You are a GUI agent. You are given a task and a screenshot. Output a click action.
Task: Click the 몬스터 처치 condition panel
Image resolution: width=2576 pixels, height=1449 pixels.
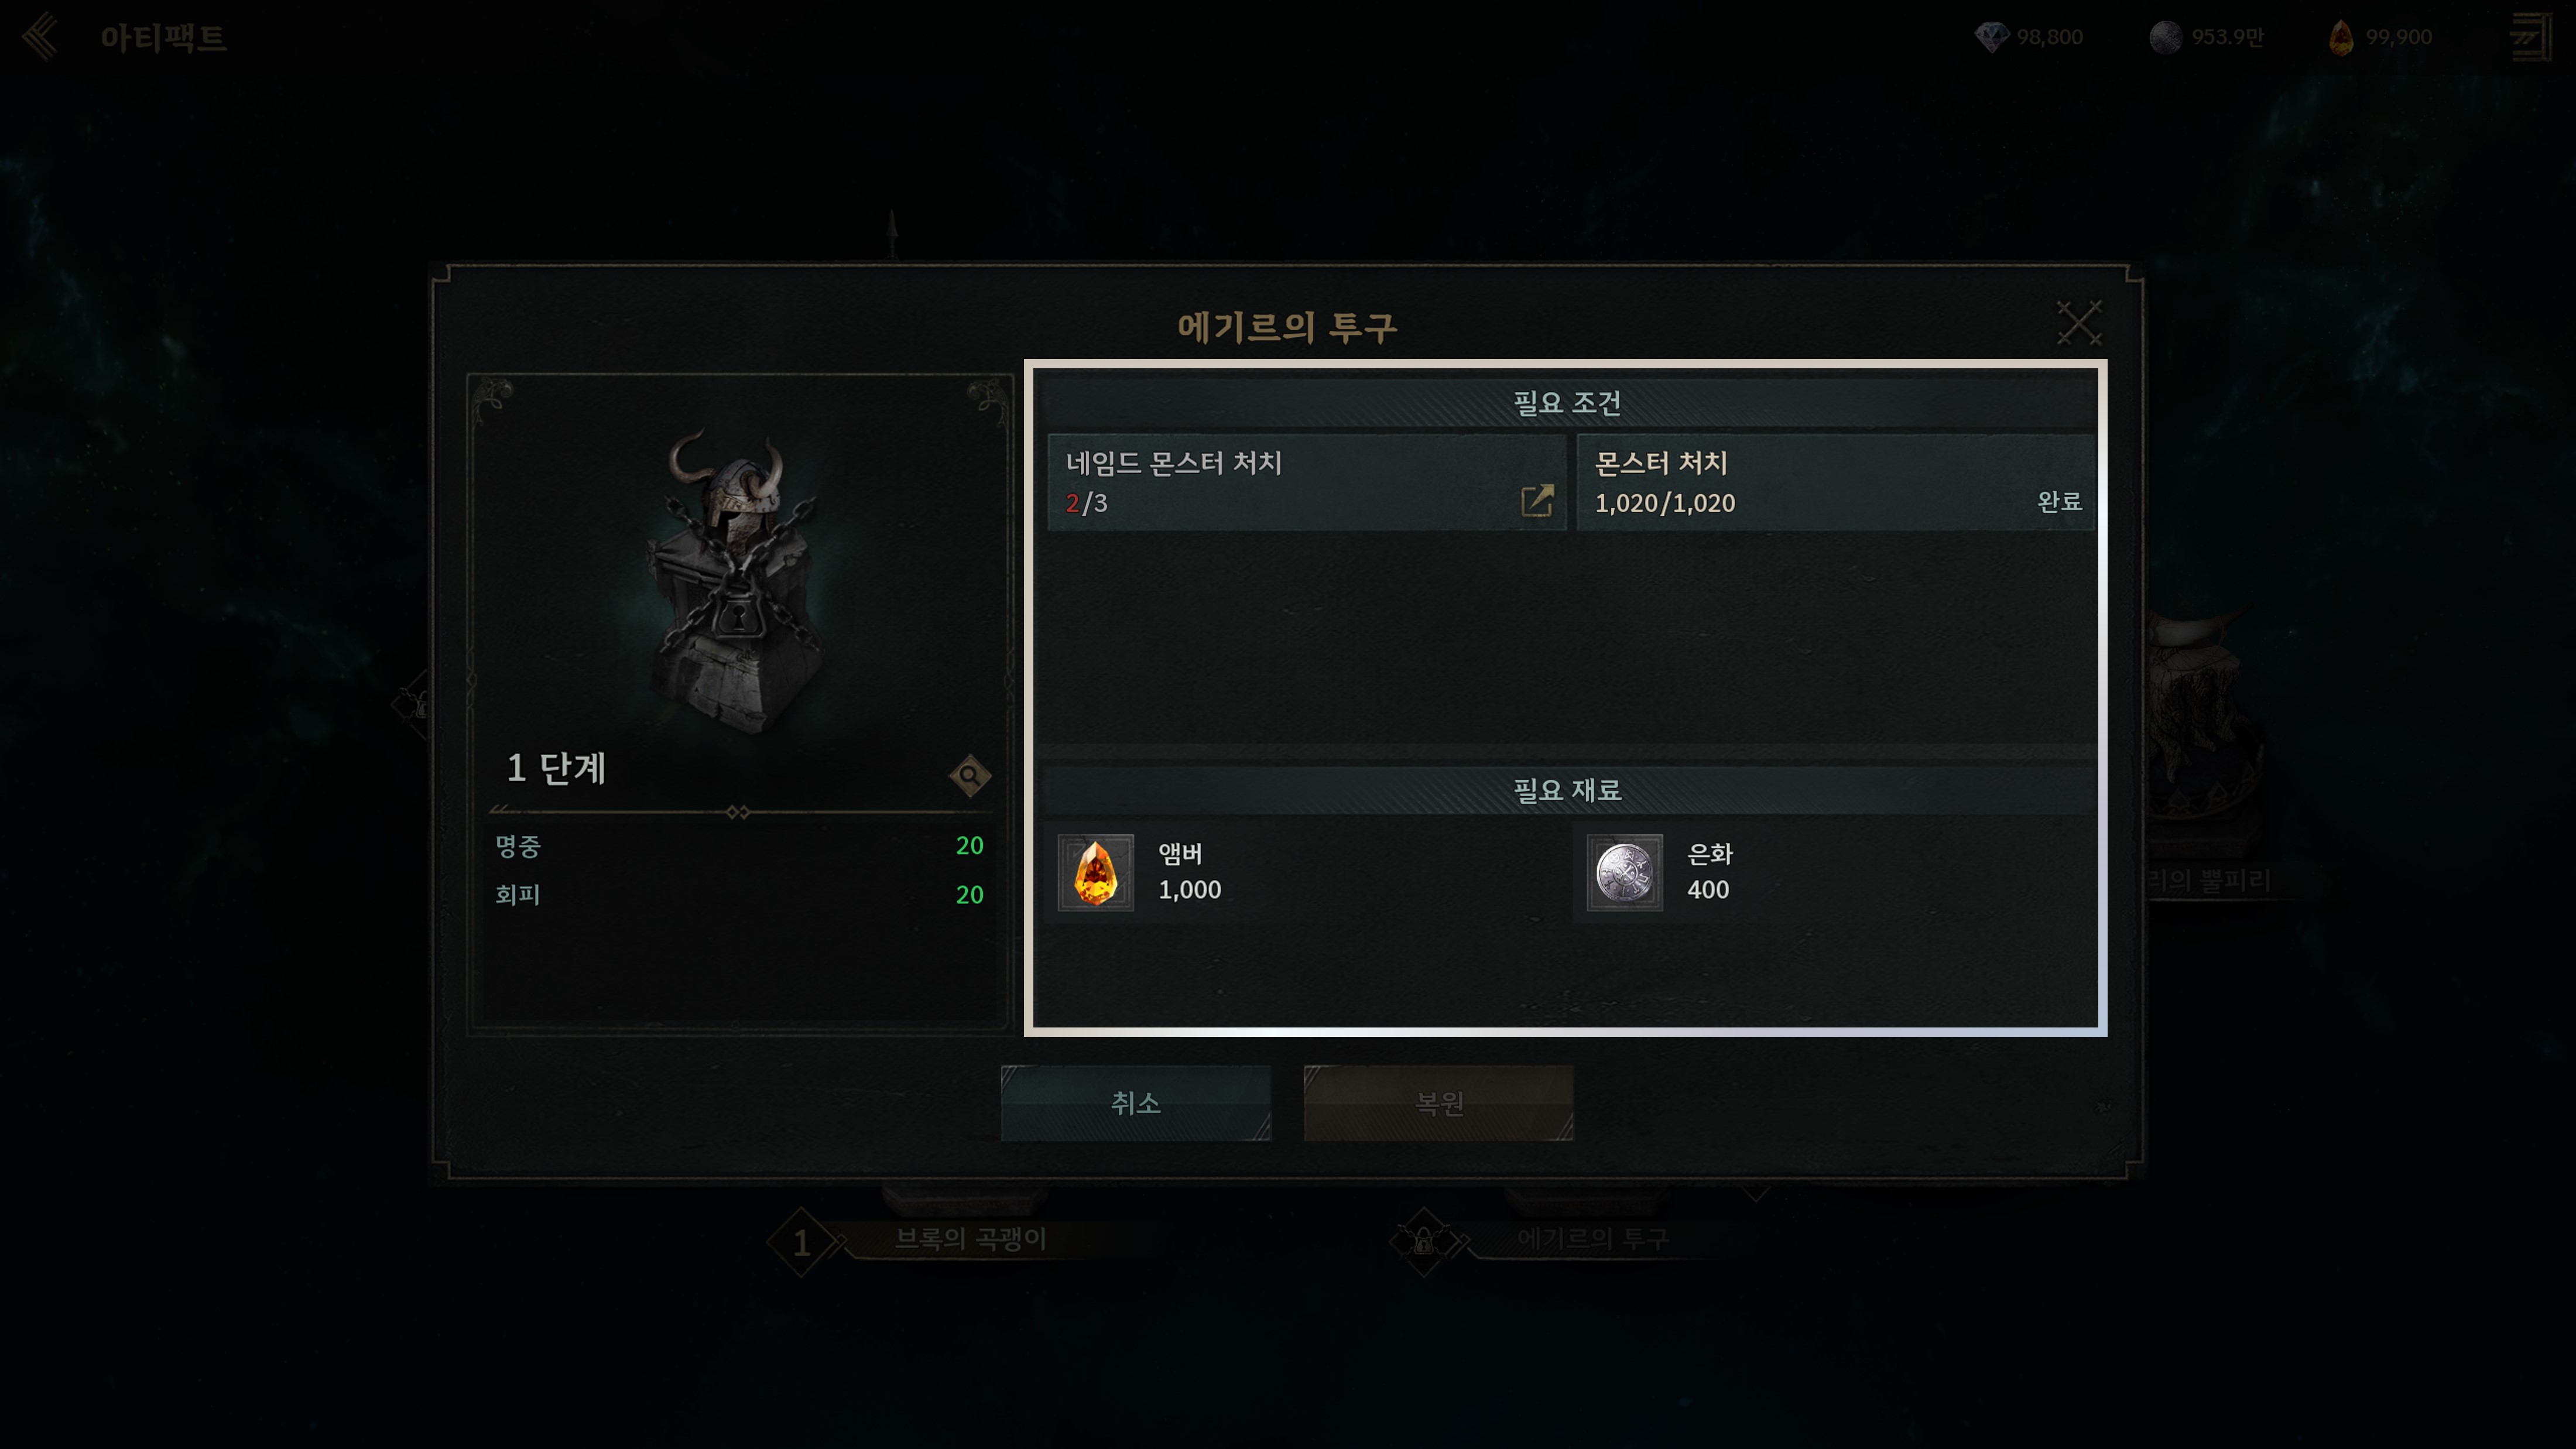[1836, 482]
